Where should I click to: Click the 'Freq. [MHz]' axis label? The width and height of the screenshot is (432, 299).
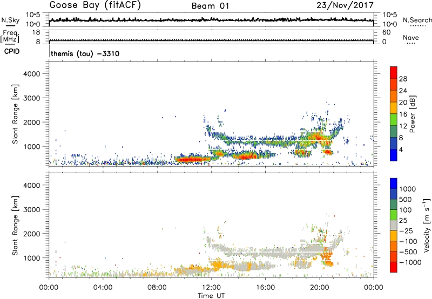[10, 36]
